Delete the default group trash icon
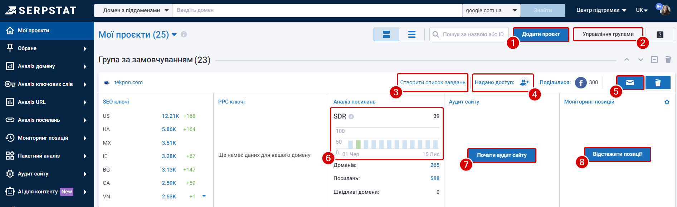677x207 pixels. pyautogui.click(x=668, y=59)
